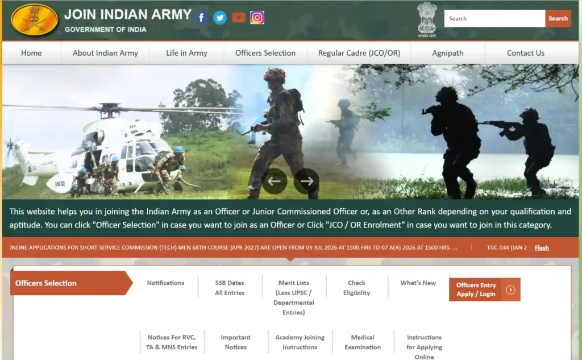The width and height of the screenshot is (582, 360).
Task: Open the Twitter social icon
Action: 220,18
